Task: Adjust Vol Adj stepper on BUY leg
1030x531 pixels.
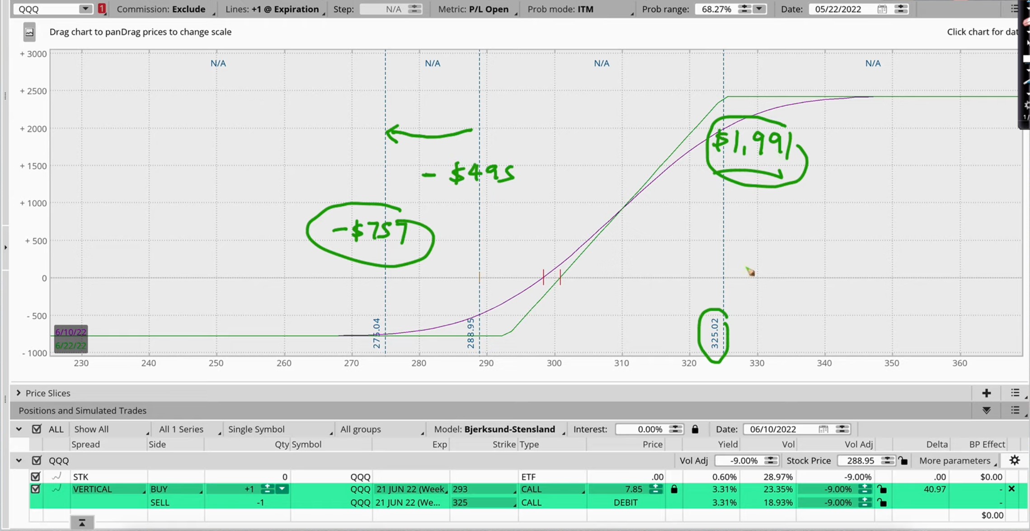Action: [x=865, y=489]
